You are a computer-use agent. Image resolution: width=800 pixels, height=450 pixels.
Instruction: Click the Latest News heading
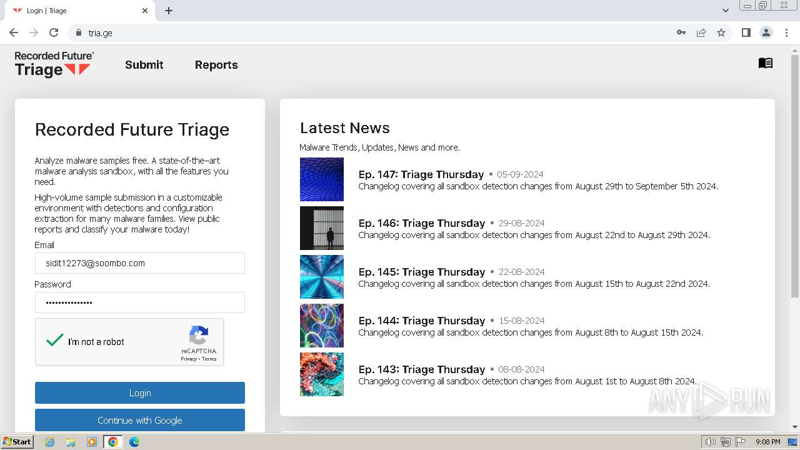point(345,128)
